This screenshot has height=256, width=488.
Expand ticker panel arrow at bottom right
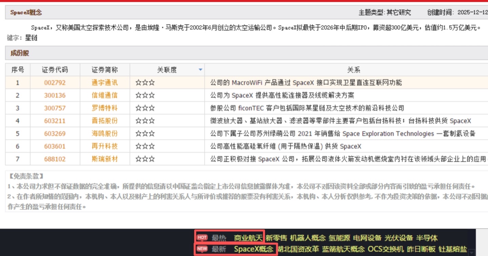[x=471, y=252]
